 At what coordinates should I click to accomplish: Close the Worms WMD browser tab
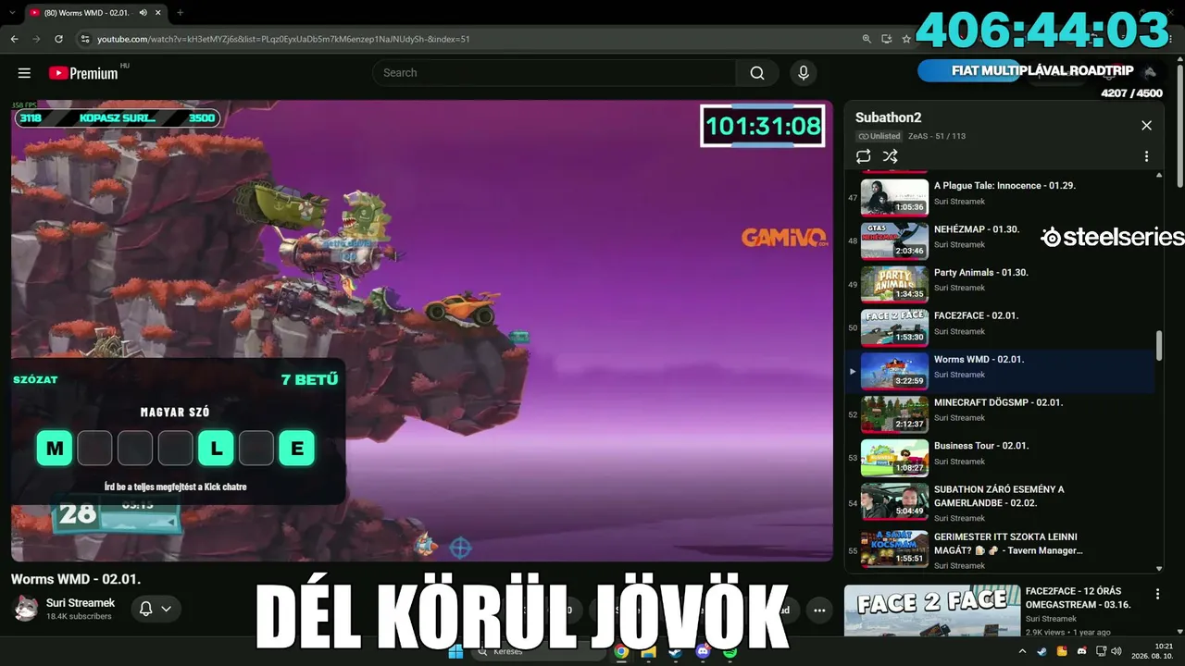tap(159, 13)
